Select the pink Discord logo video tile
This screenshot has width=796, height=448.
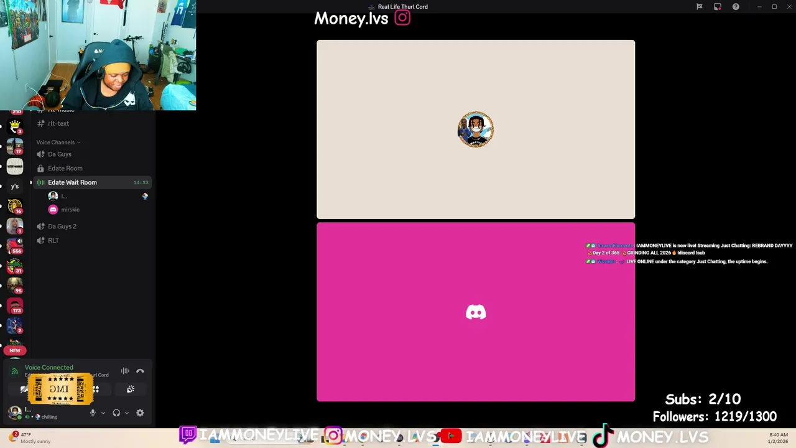pos(476,312)
